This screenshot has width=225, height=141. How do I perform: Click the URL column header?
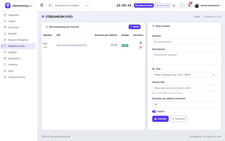(58, 35)
